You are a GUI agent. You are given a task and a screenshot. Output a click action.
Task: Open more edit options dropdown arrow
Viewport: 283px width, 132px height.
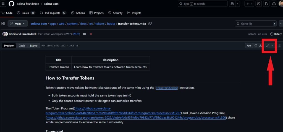pos(272,46)
